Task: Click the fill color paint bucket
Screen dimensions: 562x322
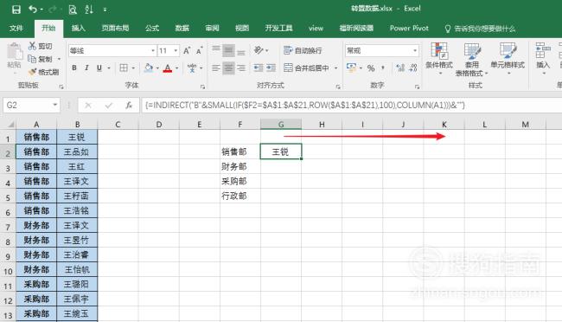Action: [x=149, y=68]
